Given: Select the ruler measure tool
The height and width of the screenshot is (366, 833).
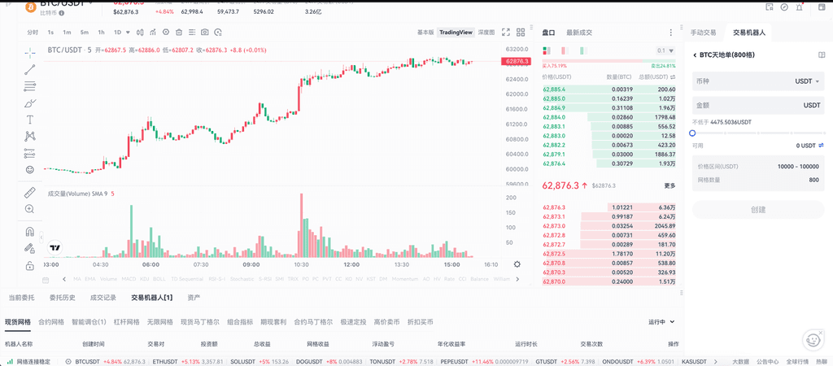Looking at the screenshot, I should 30,192.
